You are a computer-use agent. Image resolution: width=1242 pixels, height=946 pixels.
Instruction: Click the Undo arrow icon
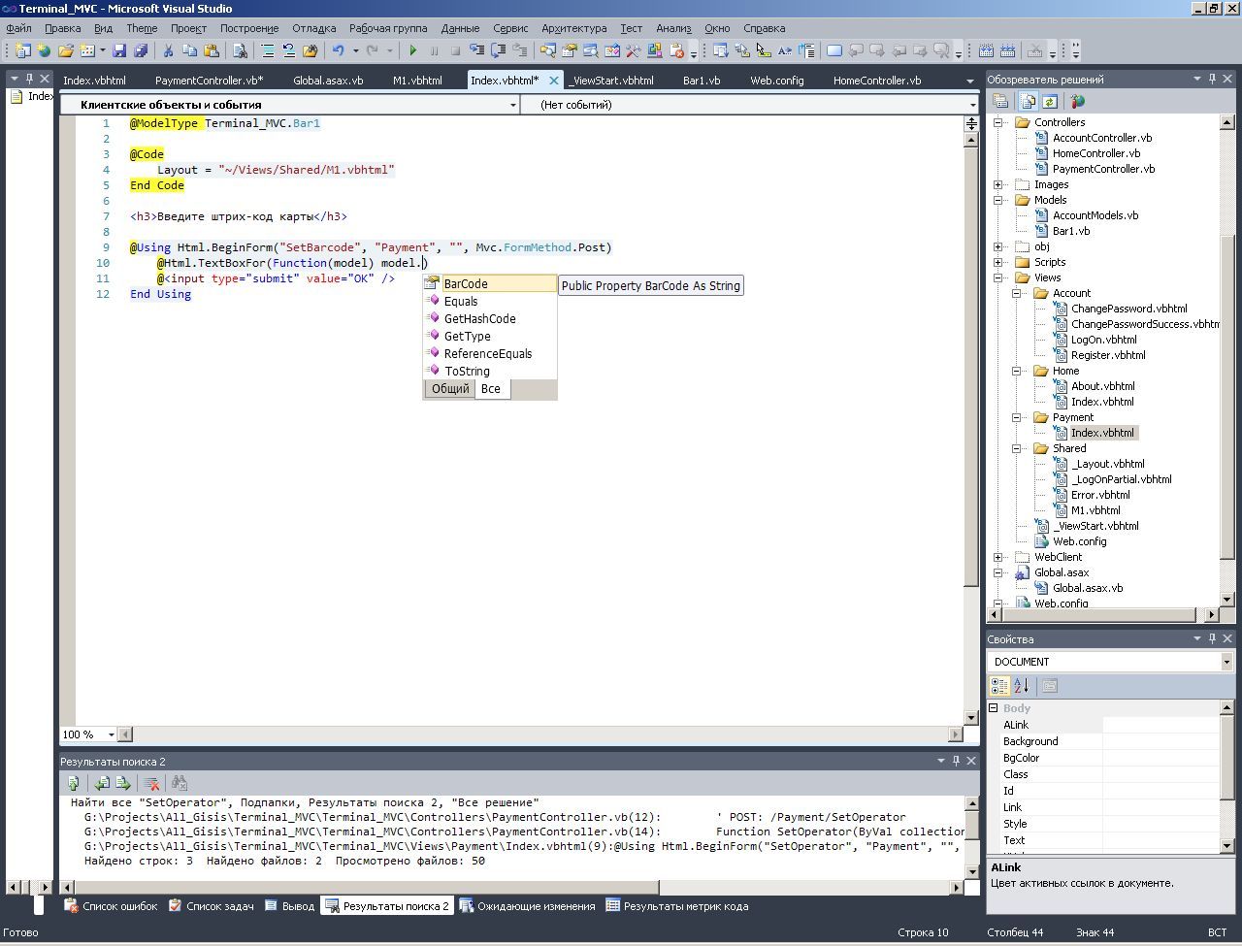pyautogui.click(x=338, y=50)
